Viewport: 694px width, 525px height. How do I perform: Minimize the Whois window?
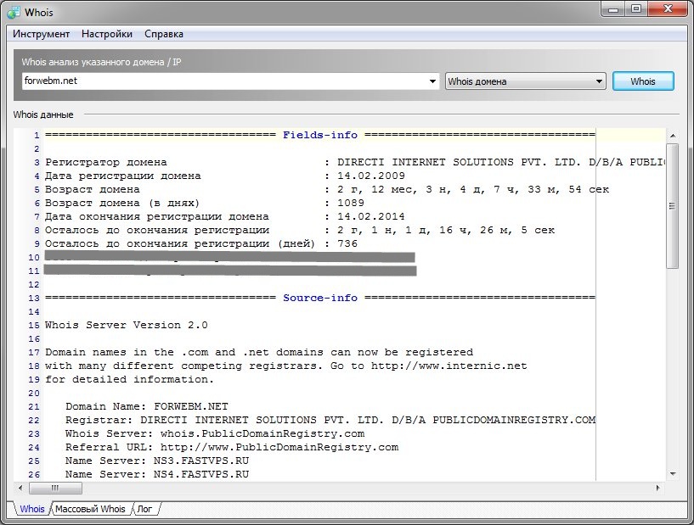pos(613,8)
